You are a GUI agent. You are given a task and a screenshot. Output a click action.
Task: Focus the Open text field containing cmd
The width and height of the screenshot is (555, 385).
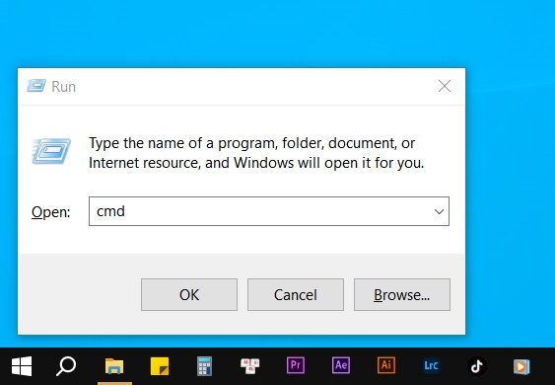pyautogui.click(x=269, y=211)
